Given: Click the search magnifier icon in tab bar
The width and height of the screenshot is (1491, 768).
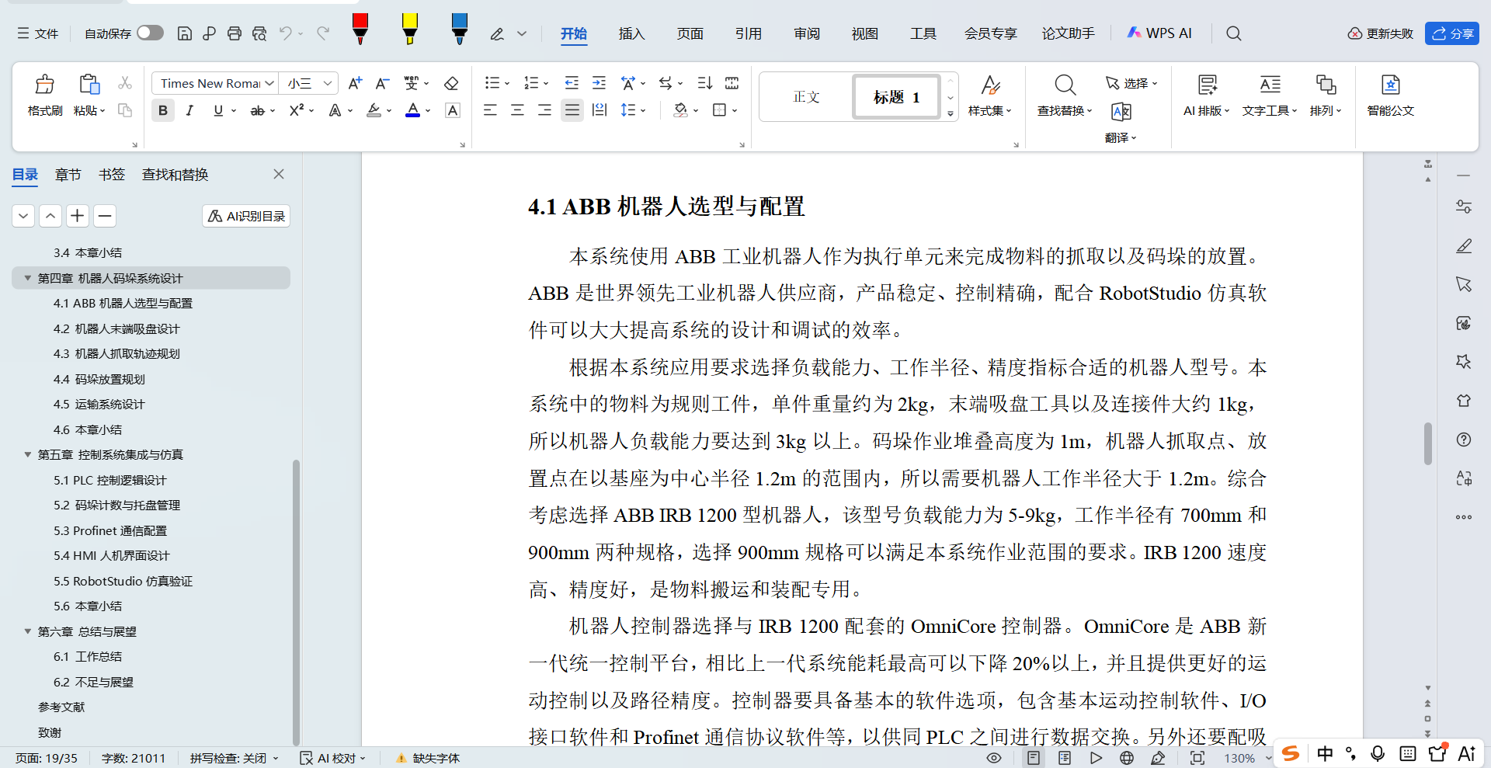Looking at the screenshot, I should point(1233,33).
